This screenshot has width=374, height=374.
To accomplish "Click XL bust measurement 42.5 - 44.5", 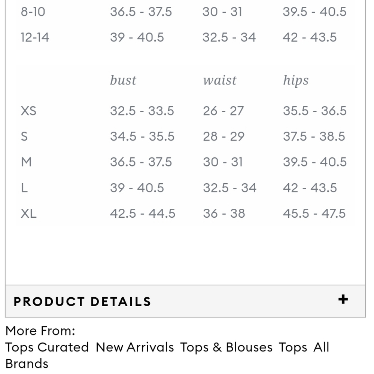I will point(143,213).
